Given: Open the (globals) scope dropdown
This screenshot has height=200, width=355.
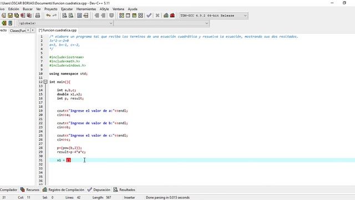Looking at the screenshot, I should coord(65,23).
